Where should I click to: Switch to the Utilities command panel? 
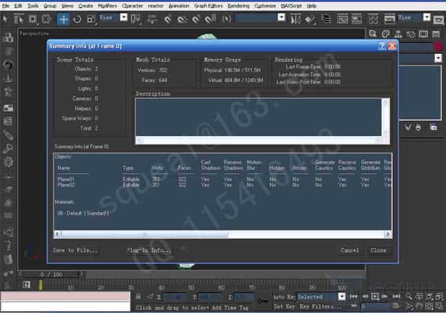point(436,34)
